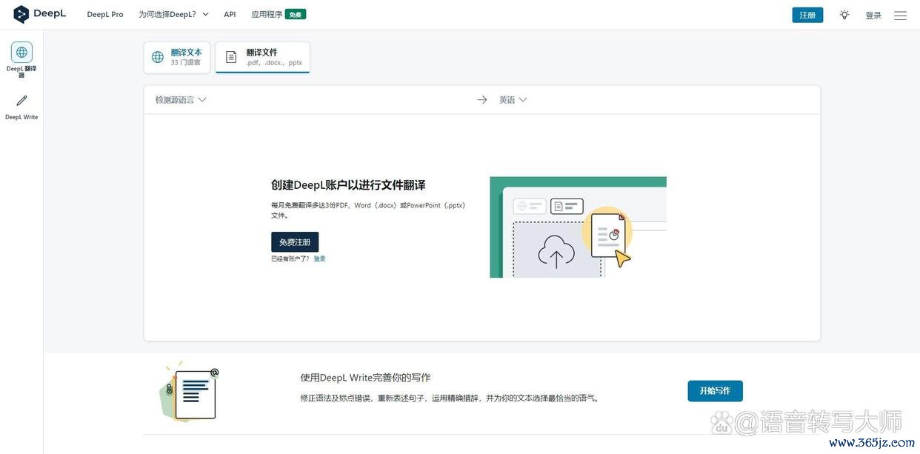Open the API menu item
This screenshot has width=920, height=454.
(x=230, y=15)
